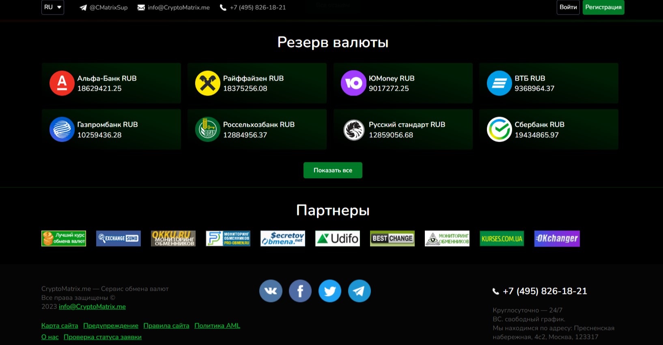The height and width of the screenshot is (345, 663).
Task: Click the Показать все button
Action: 333,170
